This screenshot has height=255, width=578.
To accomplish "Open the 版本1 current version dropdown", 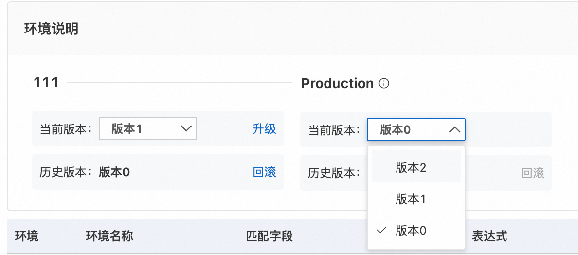I will 147,129.
